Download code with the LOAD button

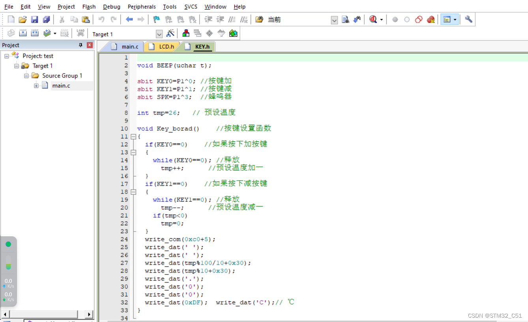click(81, 34)
